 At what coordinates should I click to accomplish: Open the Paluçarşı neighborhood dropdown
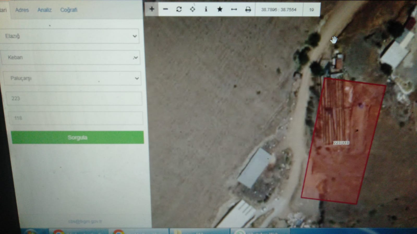coord(72,78)
